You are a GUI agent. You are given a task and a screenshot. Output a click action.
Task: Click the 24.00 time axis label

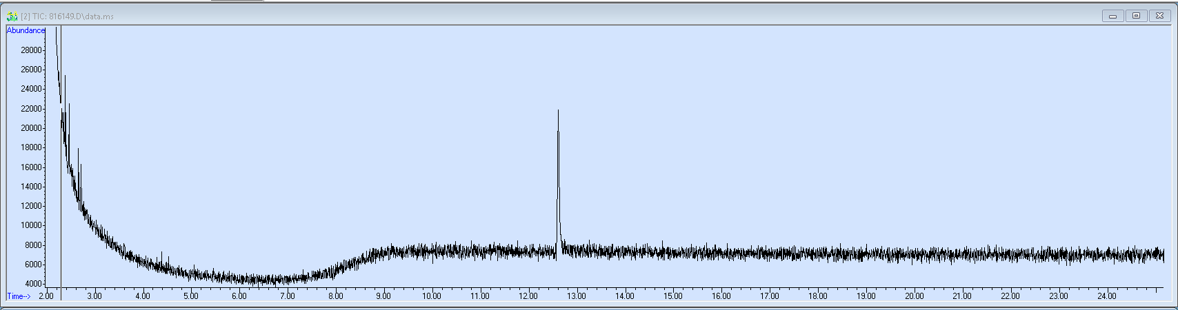[1106, 296]
